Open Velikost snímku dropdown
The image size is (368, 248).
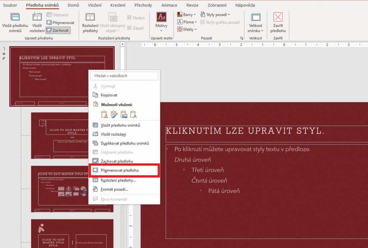[x=256, y=22]
